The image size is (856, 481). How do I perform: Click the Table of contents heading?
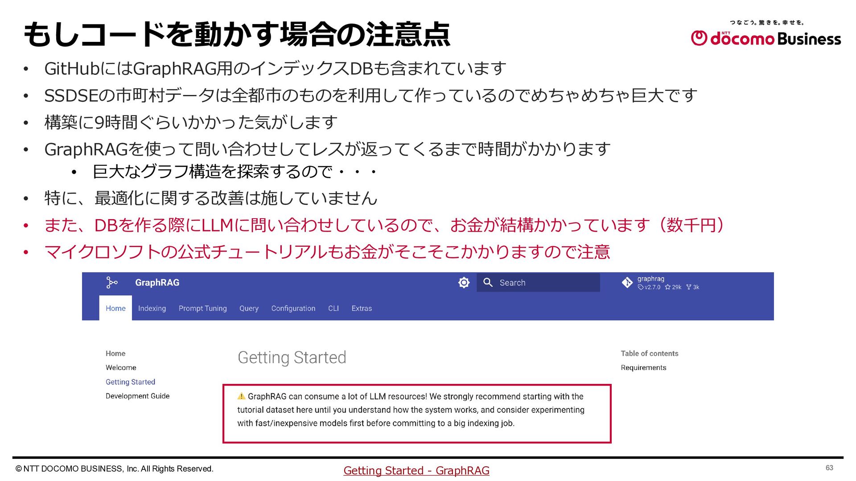pyautogui.click(x=650, y=353)
